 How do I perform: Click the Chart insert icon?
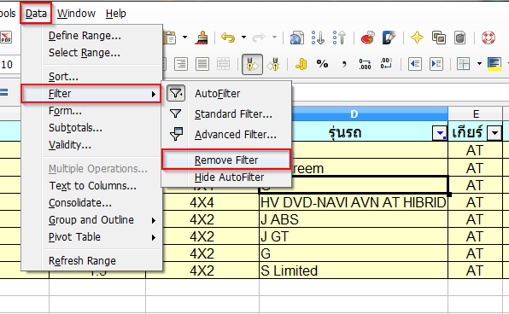coord(368,38)
